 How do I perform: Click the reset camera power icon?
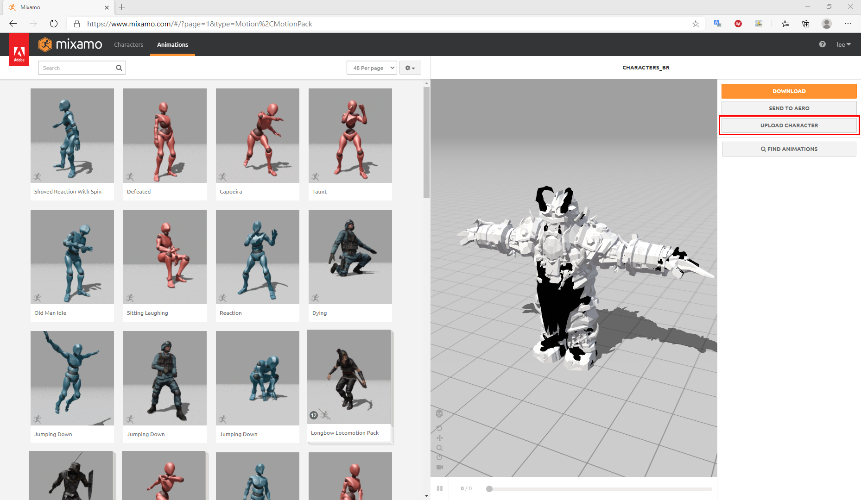pos(439,457)
